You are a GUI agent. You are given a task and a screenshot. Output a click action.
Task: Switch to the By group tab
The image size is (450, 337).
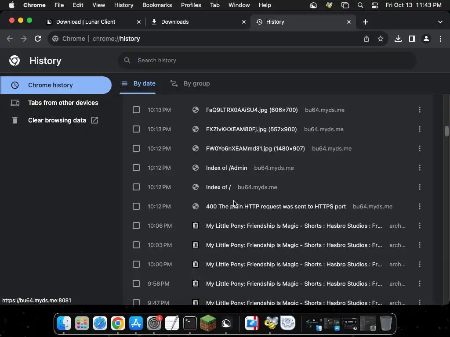click(190, 83)
